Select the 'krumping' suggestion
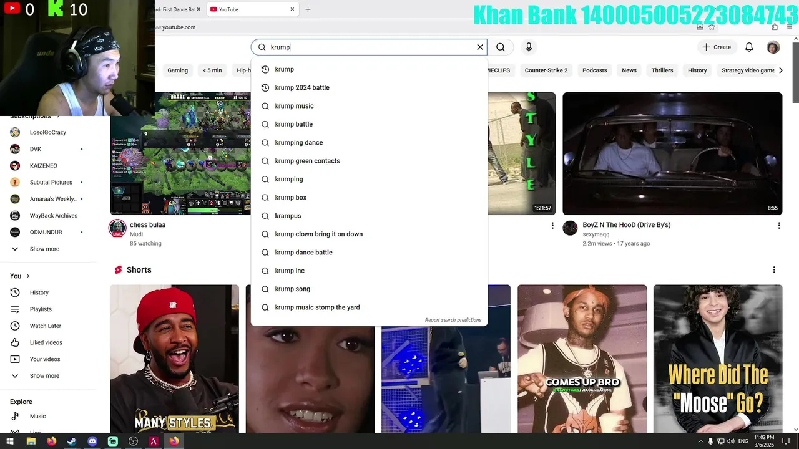This screenshot has width=799, height=449. (368, 179)
